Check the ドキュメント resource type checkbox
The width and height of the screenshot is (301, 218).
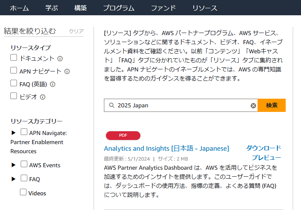(14, 57)
